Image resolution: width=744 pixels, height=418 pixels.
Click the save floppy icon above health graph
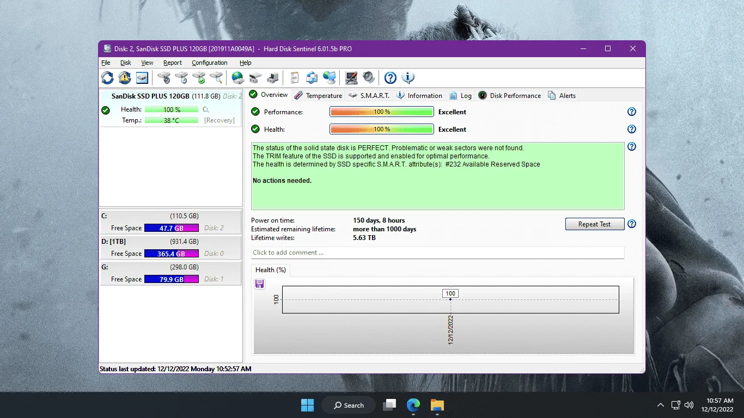point(260,284)
